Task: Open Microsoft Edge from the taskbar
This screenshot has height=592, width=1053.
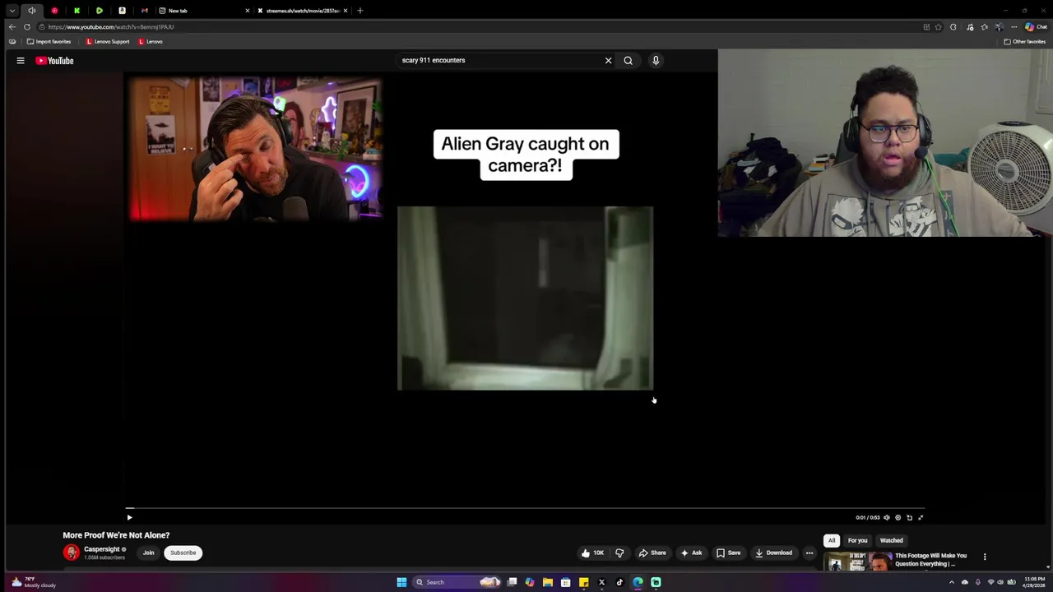Action: coord(638,582)
